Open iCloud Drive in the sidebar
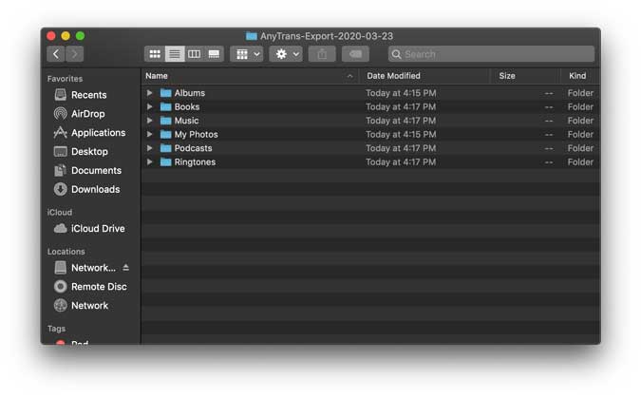The height and width of the screenshot is (398, 641). pos(98,228)
